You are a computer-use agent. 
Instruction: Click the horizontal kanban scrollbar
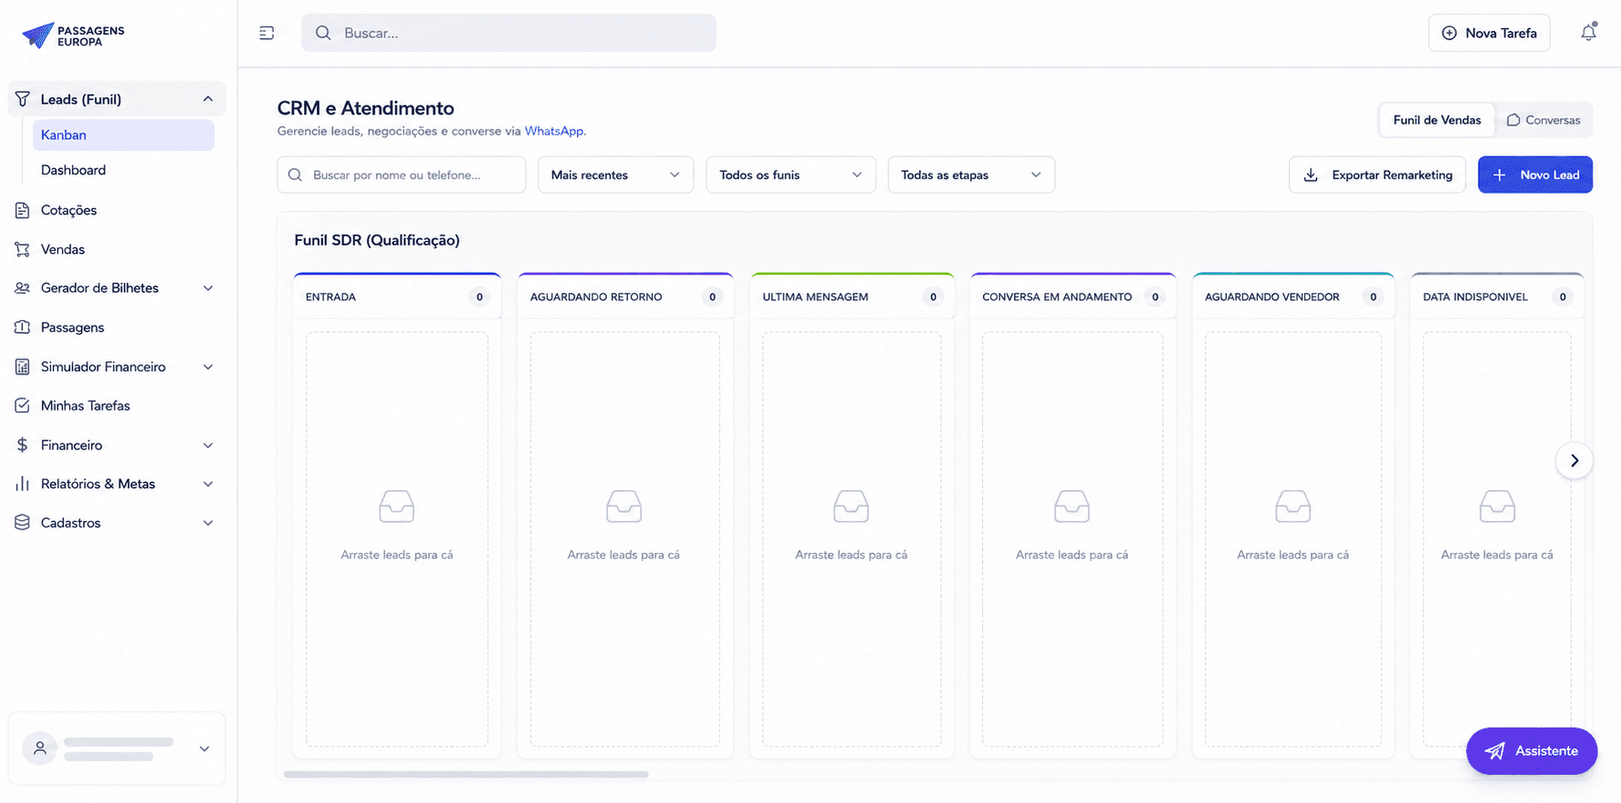coord(466,775)
